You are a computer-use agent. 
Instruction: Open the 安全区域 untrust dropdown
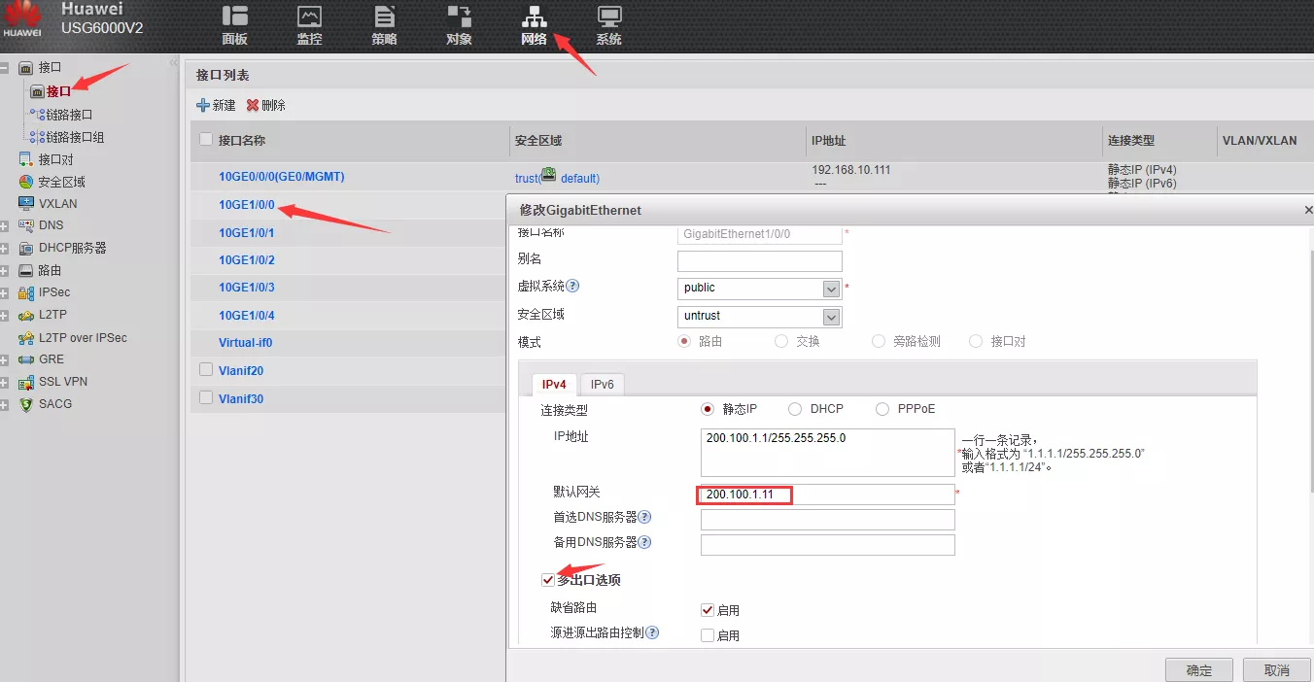point(831,317)
